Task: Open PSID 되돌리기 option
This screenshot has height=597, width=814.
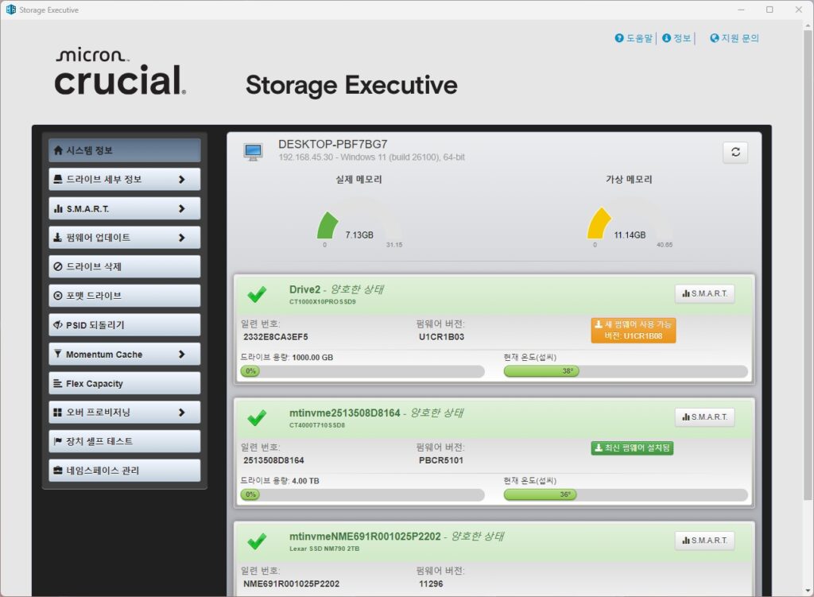Action: [x=125, y=325]
